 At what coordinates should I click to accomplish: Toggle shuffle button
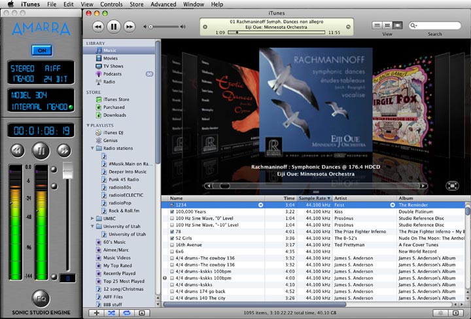[111, 313]
